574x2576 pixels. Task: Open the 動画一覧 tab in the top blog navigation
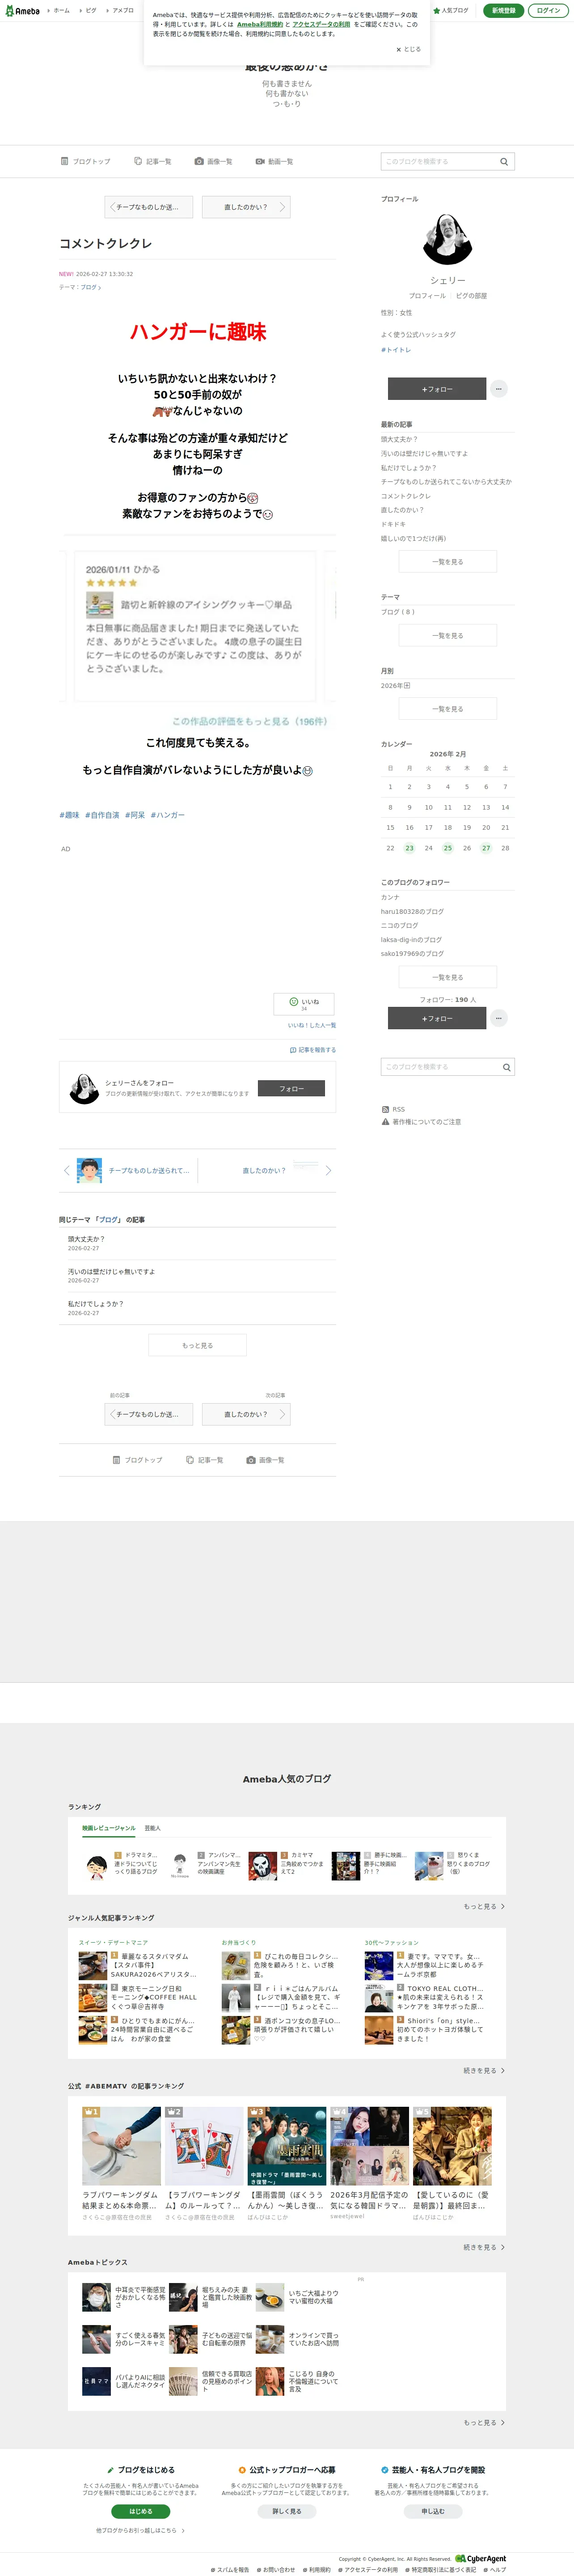274,161
